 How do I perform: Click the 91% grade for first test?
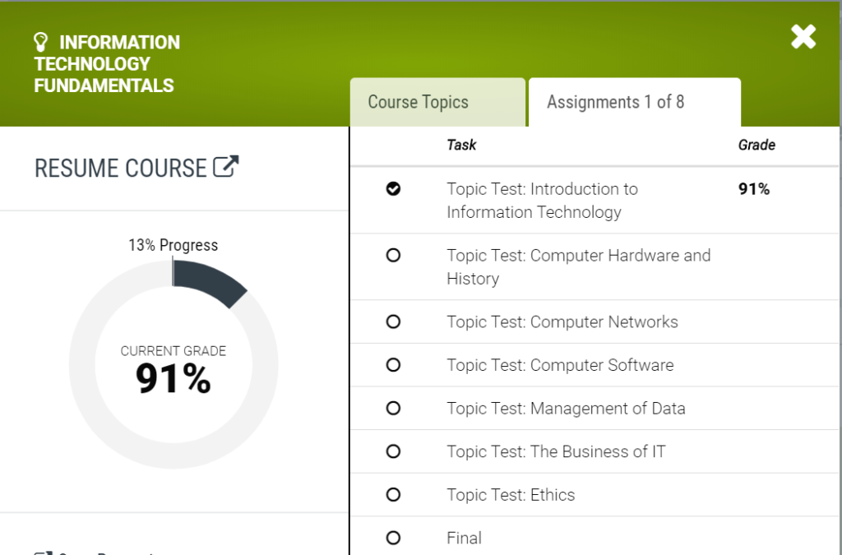point(754,189)
